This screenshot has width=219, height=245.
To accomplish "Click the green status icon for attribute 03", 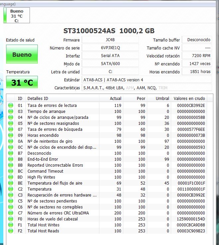I will [x=11, y=111].
